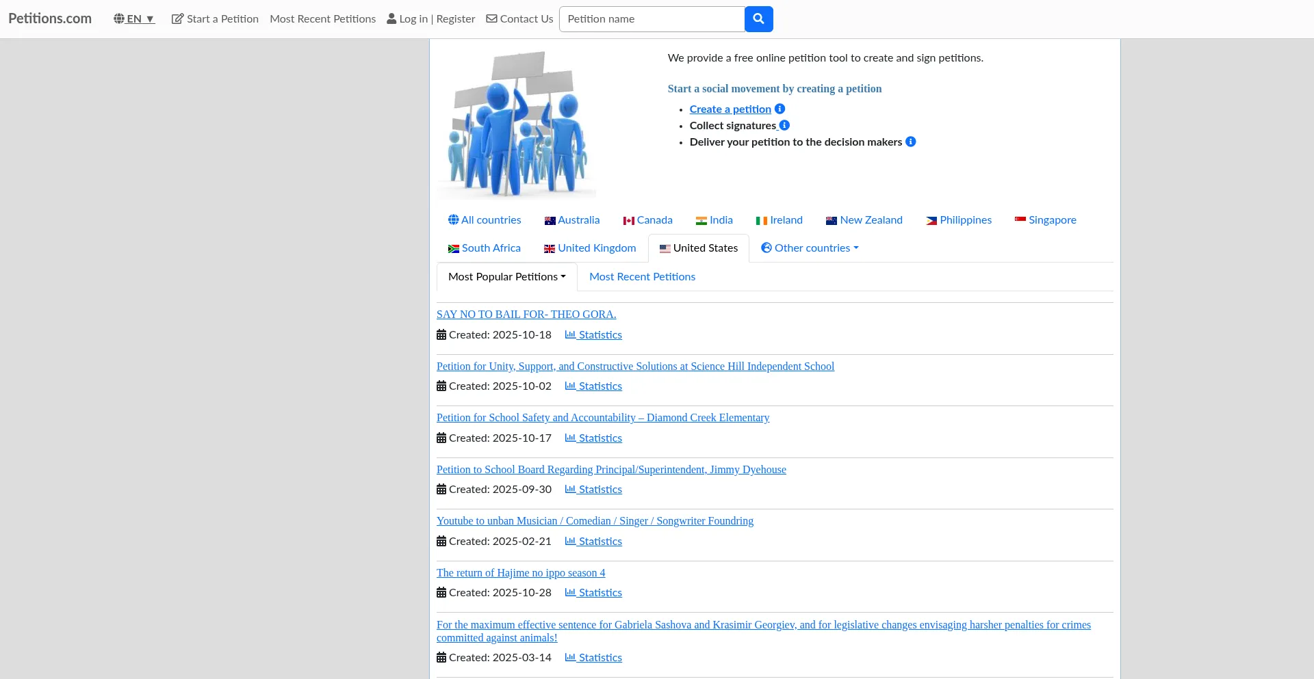Go to Log in | Register
The width and height of the screenshot is (1314, 679).
[x=431, y=19]
